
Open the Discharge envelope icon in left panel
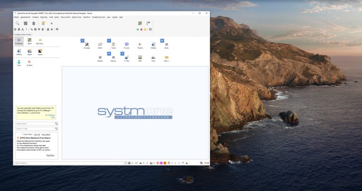pyautogui.click(x=40, y=41)
